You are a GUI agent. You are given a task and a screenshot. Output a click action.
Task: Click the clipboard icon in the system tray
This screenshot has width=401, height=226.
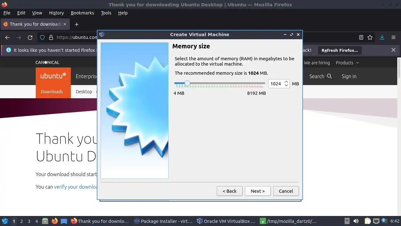367,221
